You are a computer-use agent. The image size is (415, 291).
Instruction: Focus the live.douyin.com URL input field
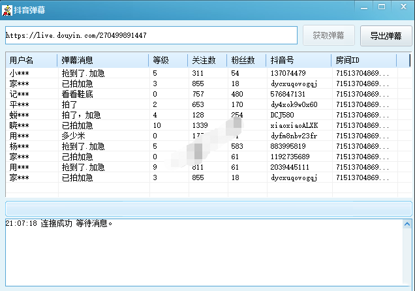(150, 35)
